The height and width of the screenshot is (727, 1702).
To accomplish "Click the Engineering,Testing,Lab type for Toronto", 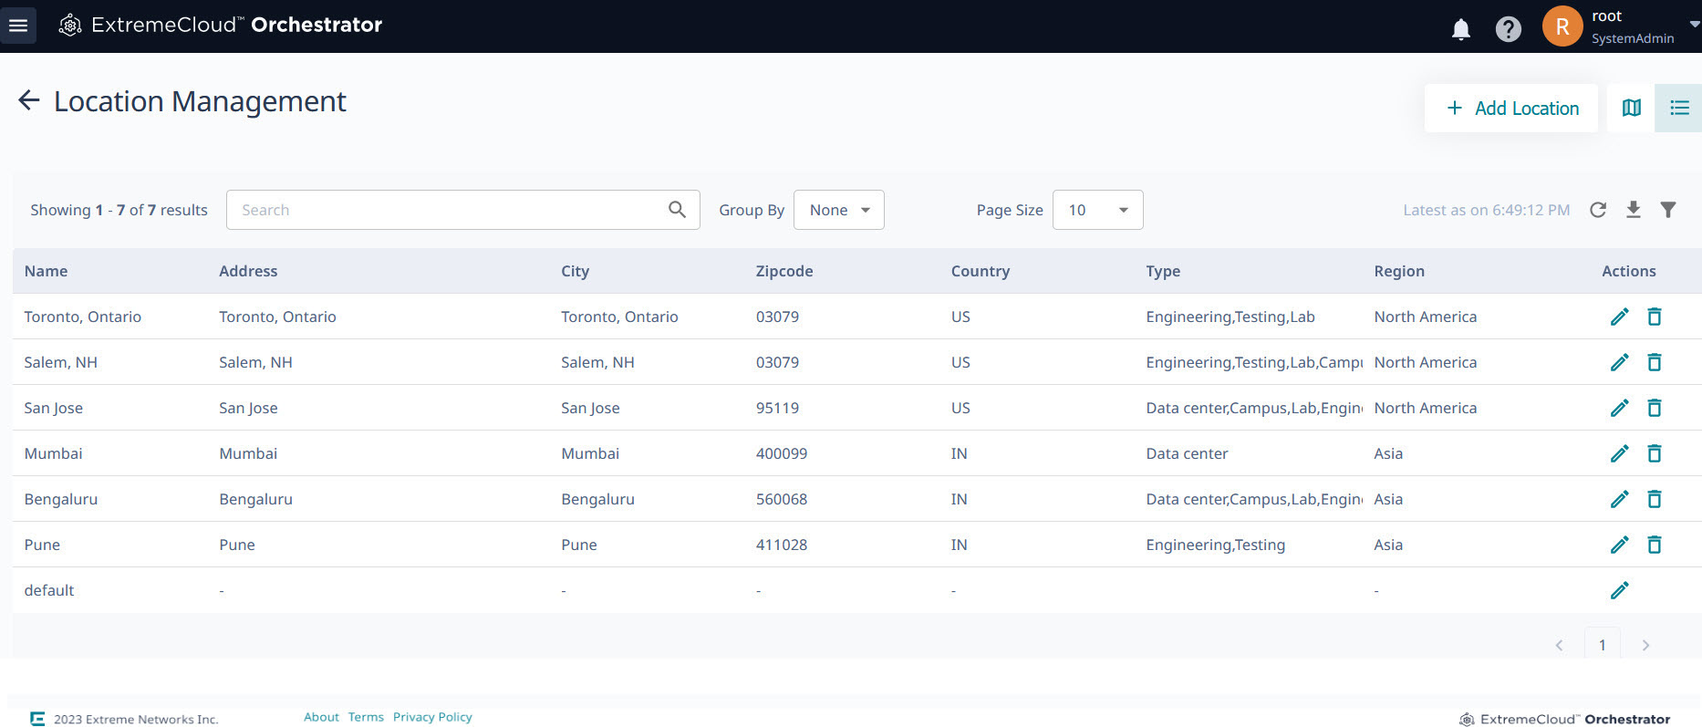I will coord(1230,317).
